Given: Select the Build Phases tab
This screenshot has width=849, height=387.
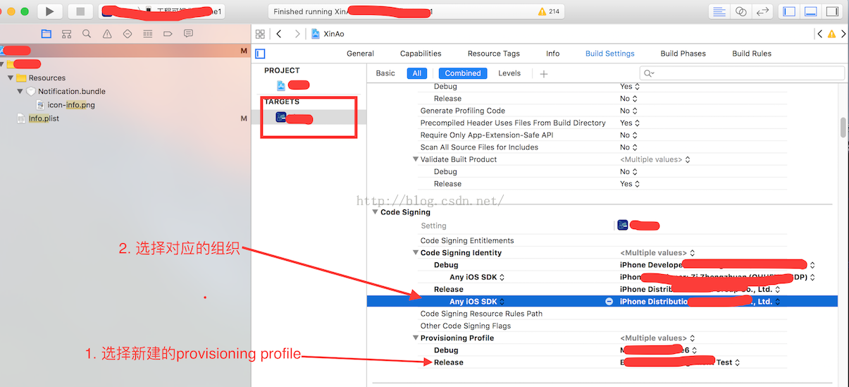Looking at the screenshot, I should 683,54.
